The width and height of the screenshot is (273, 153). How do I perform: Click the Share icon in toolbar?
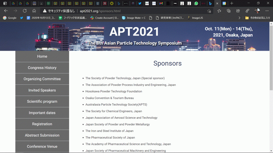pyautogui.click(x=238, y=11)
